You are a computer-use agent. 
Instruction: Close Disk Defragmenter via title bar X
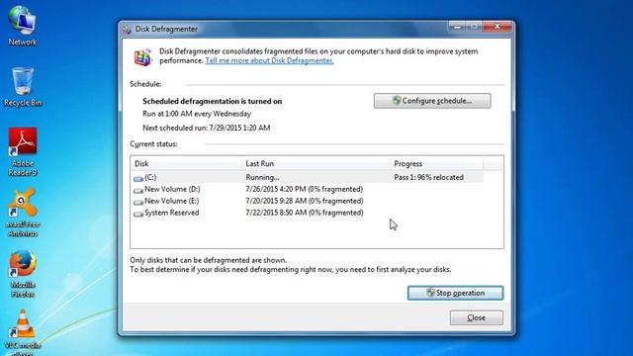(497, 27)
